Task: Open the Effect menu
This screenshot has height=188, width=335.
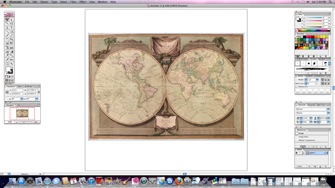Action: [x=83, y=2]
